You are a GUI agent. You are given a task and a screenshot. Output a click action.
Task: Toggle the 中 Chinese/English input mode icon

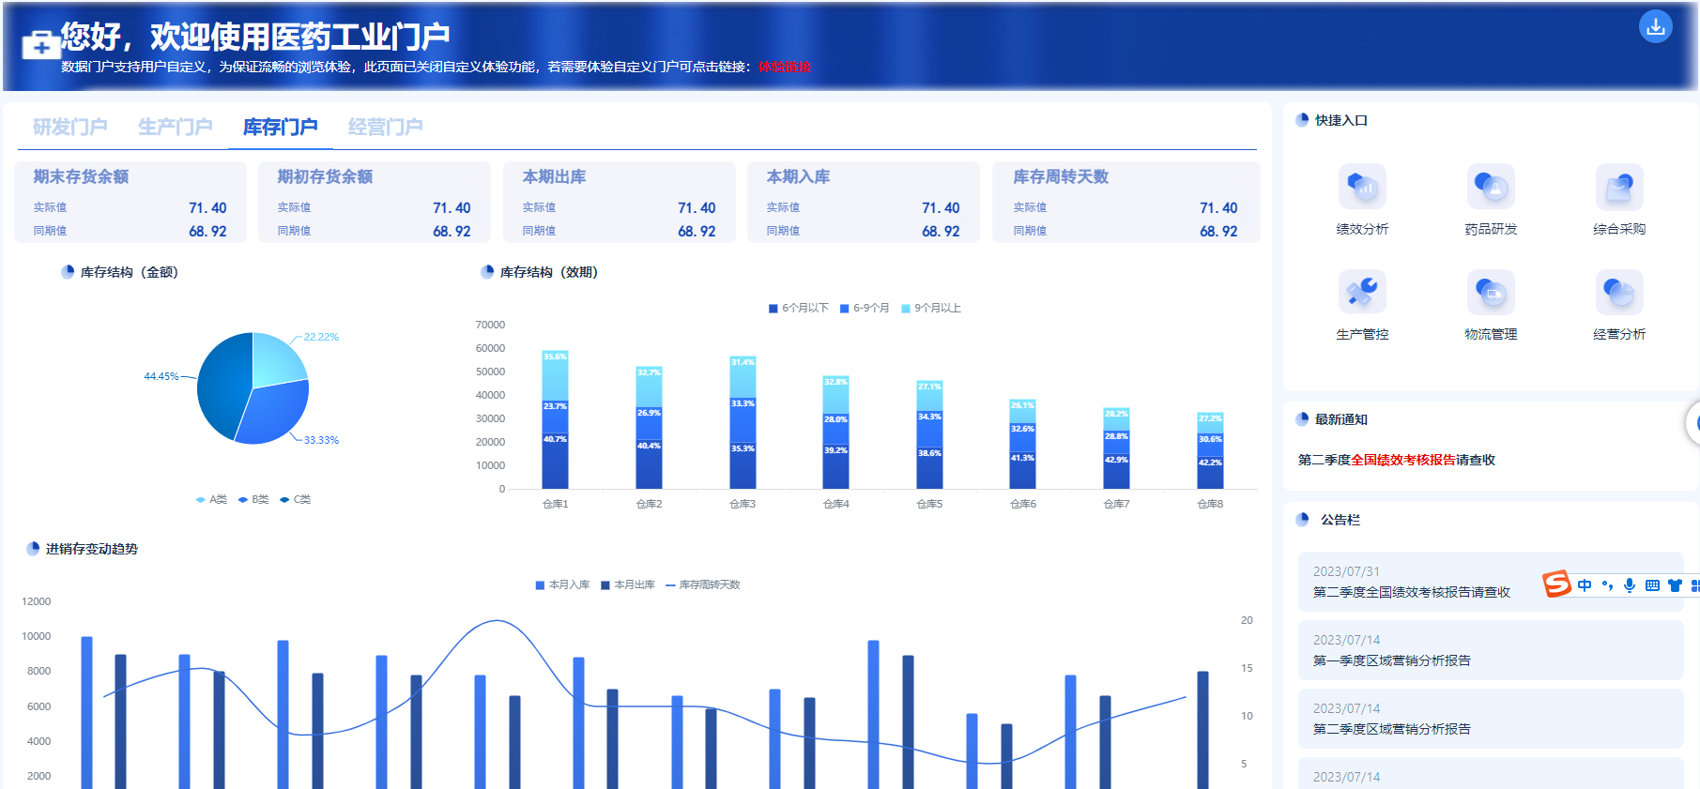click(1585, 585)
